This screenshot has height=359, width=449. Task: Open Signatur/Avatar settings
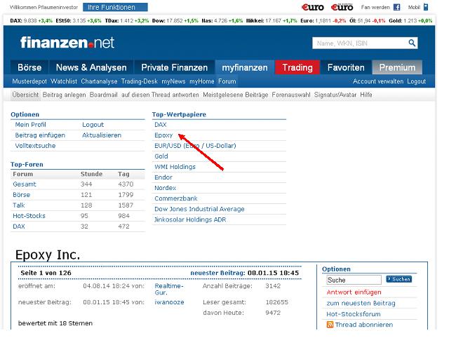click(x=335, y=95)
